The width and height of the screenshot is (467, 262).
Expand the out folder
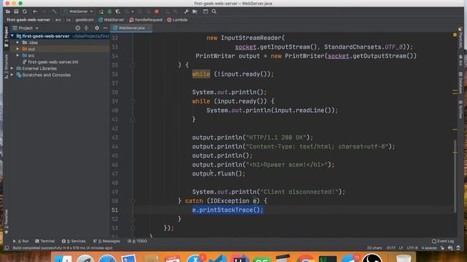(18, 49)
